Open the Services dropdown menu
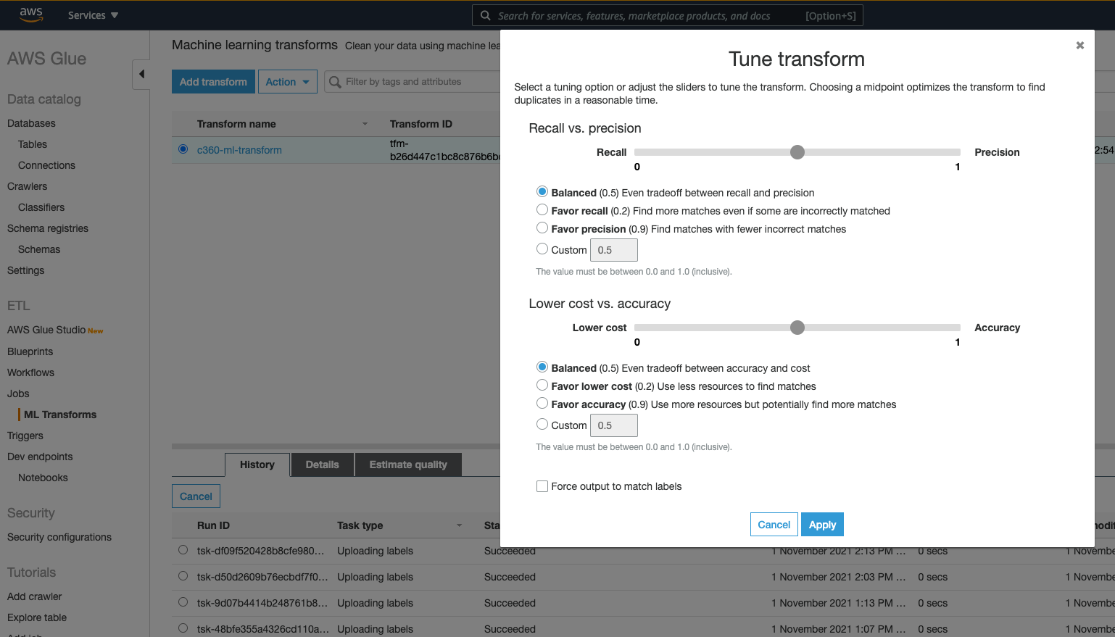 [x=93, y=15]
